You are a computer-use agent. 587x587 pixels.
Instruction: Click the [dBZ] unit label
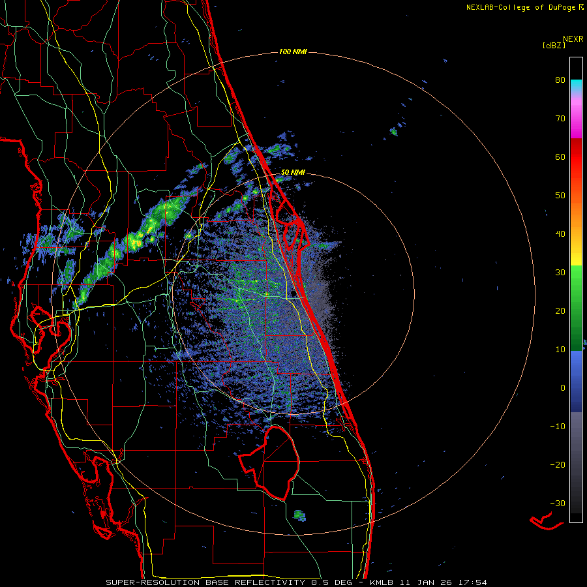pyautogui.click(x=554, y=46)
